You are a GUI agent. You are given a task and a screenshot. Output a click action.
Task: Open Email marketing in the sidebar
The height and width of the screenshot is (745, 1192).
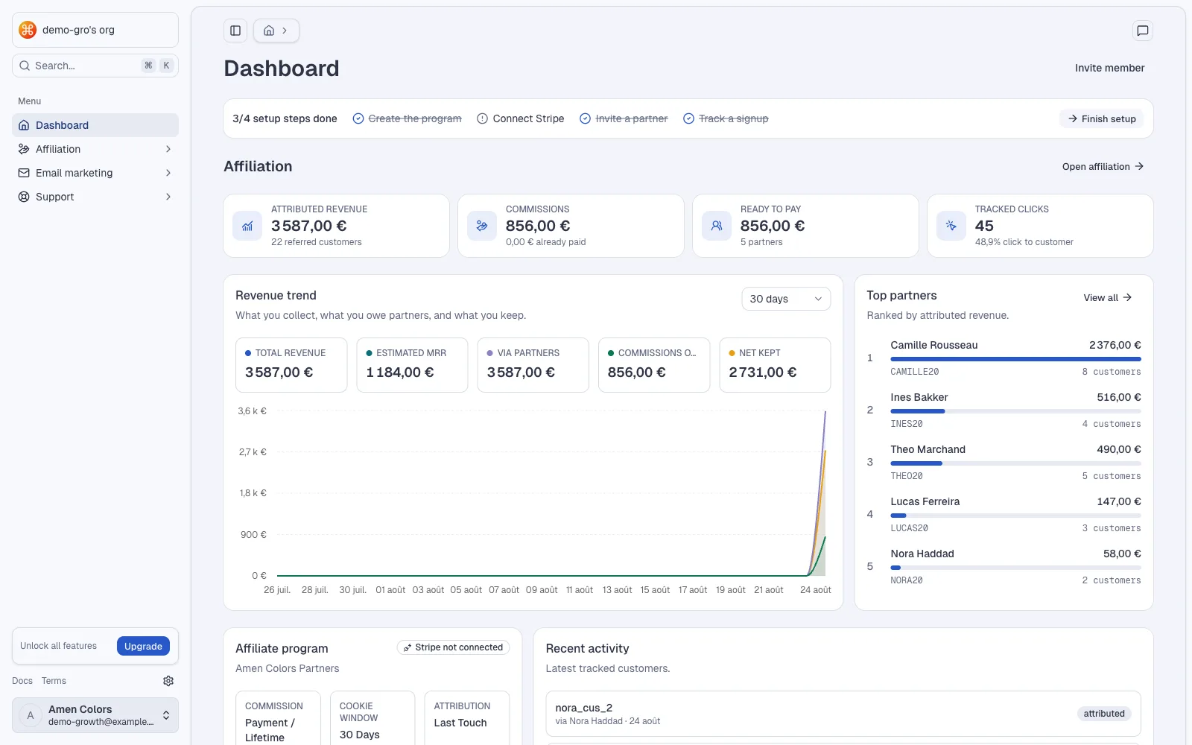(x=95, y=173)
